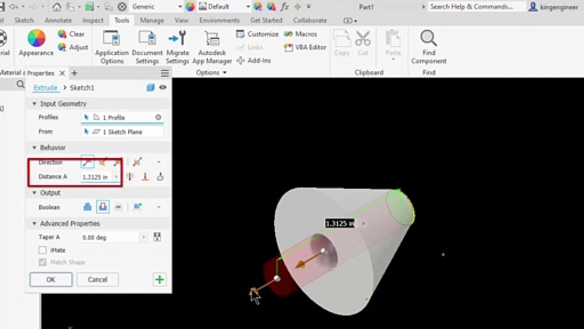Viewport: 584px width, 329px height.
Task: Click Find Component magnifier
Action: point(428,38)
